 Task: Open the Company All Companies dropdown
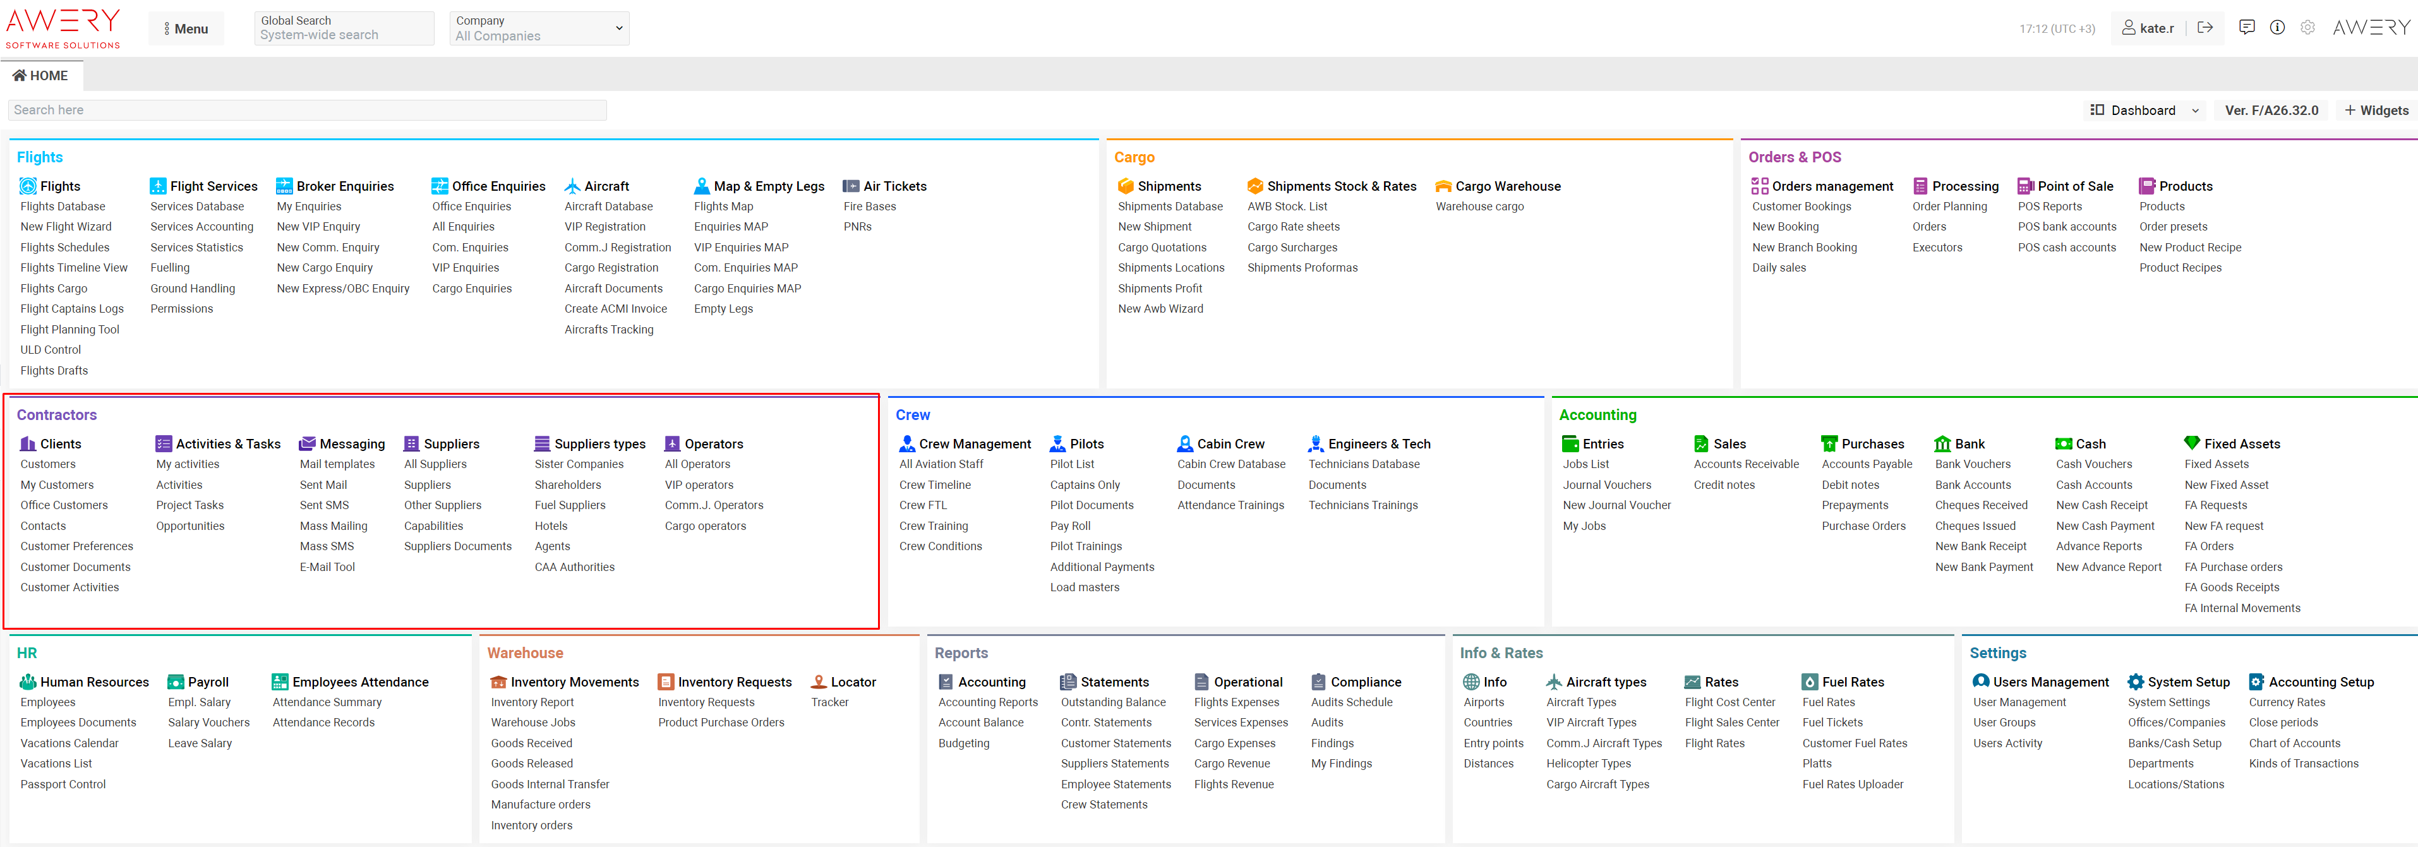pyautogui.click(x=539, y=28)
